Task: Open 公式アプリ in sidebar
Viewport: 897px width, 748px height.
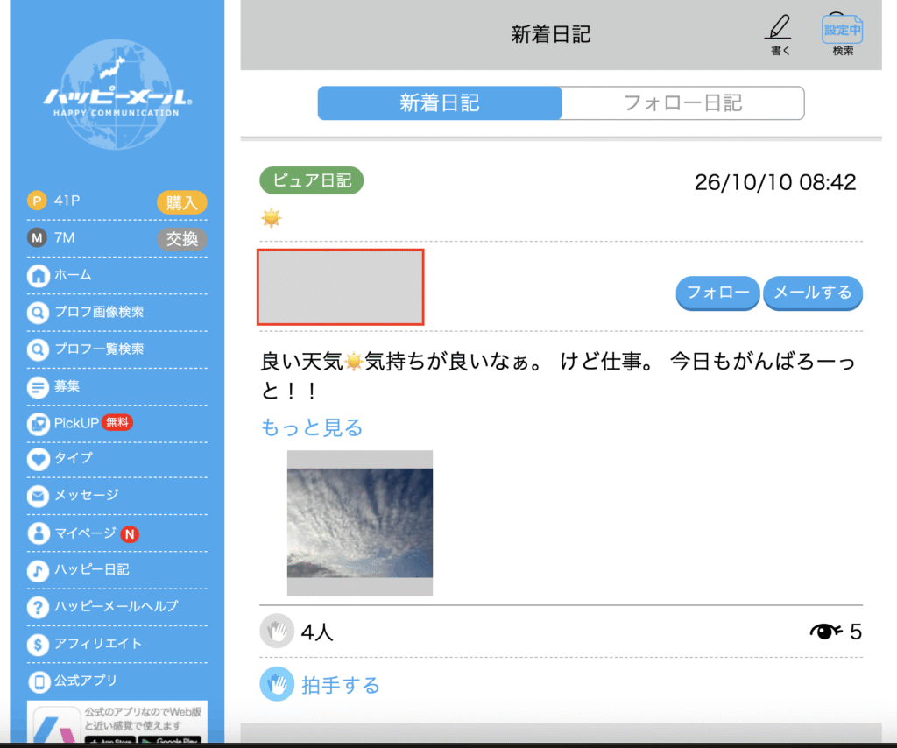Action: 117,681
